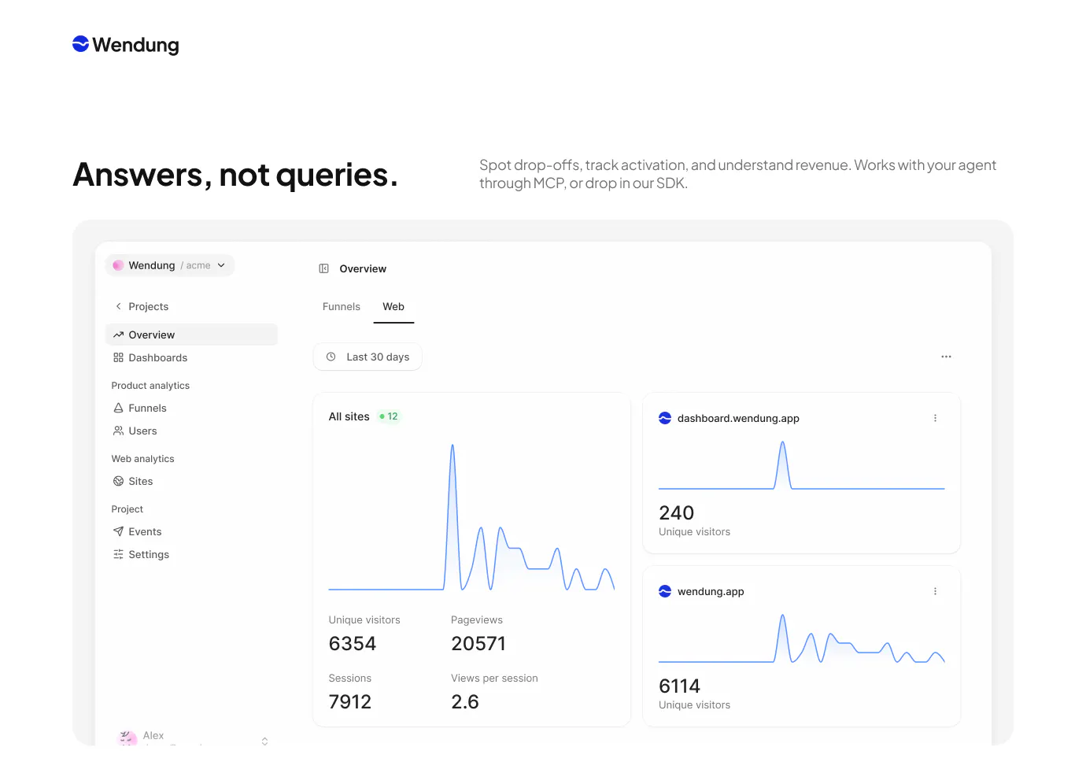Click the paper-plane icon beside Events
Screen dimensions: 1086x773
118,531
